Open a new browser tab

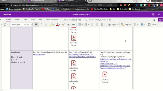(x=90, y=1)
